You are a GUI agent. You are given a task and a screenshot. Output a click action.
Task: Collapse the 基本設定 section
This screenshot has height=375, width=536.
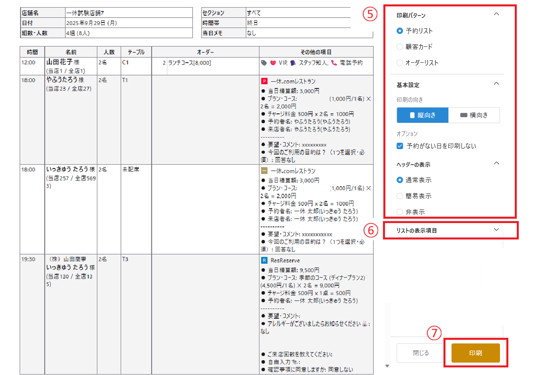coord(496,84)
